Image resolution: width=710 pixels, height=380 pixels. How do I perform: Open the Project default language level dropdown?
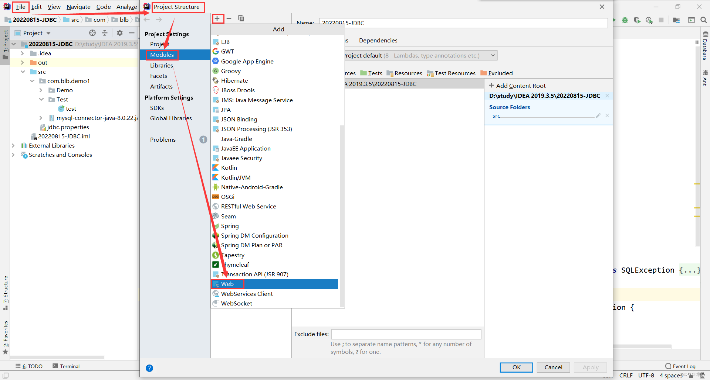coord(420,55)
